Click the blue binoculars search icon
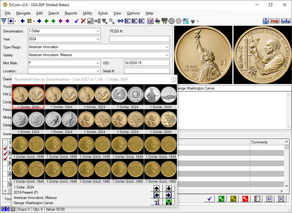 tap(120, 21)
